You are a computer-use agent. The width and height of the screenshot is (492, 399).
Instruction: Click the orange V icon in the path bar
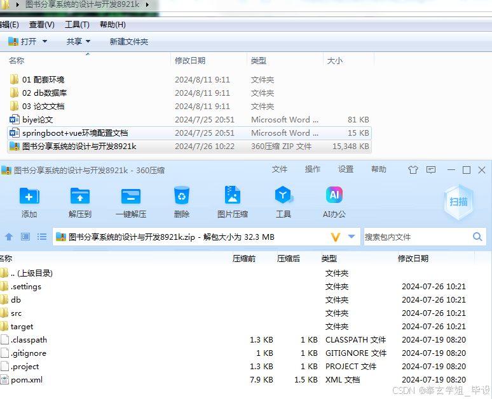click(336, 237)
